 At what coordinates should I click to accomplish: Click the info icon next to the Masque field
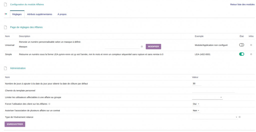click(x=142, y=47)
